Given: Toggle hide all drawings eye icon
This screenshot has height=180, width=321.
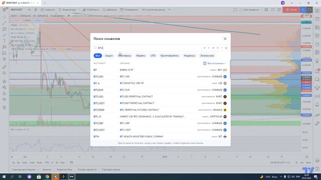Looking at the screenshot, I should tap(5, 99).
